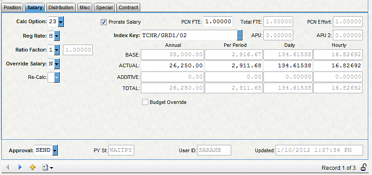Click the TOTAL Per Period field
The height and width of the screenshot is (175, 372).
click(234, 88)
